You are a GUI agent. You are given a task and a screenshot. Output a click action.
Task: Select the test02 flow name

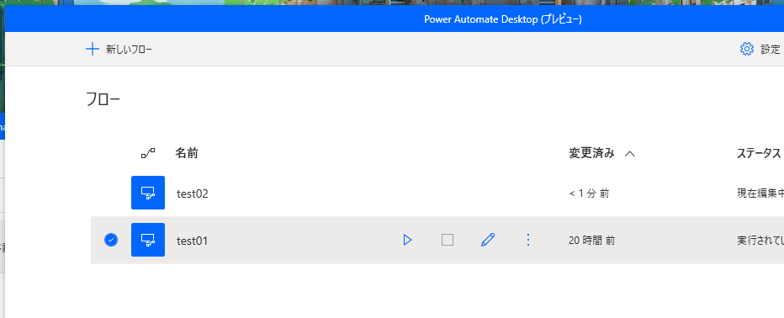point(193,193)
